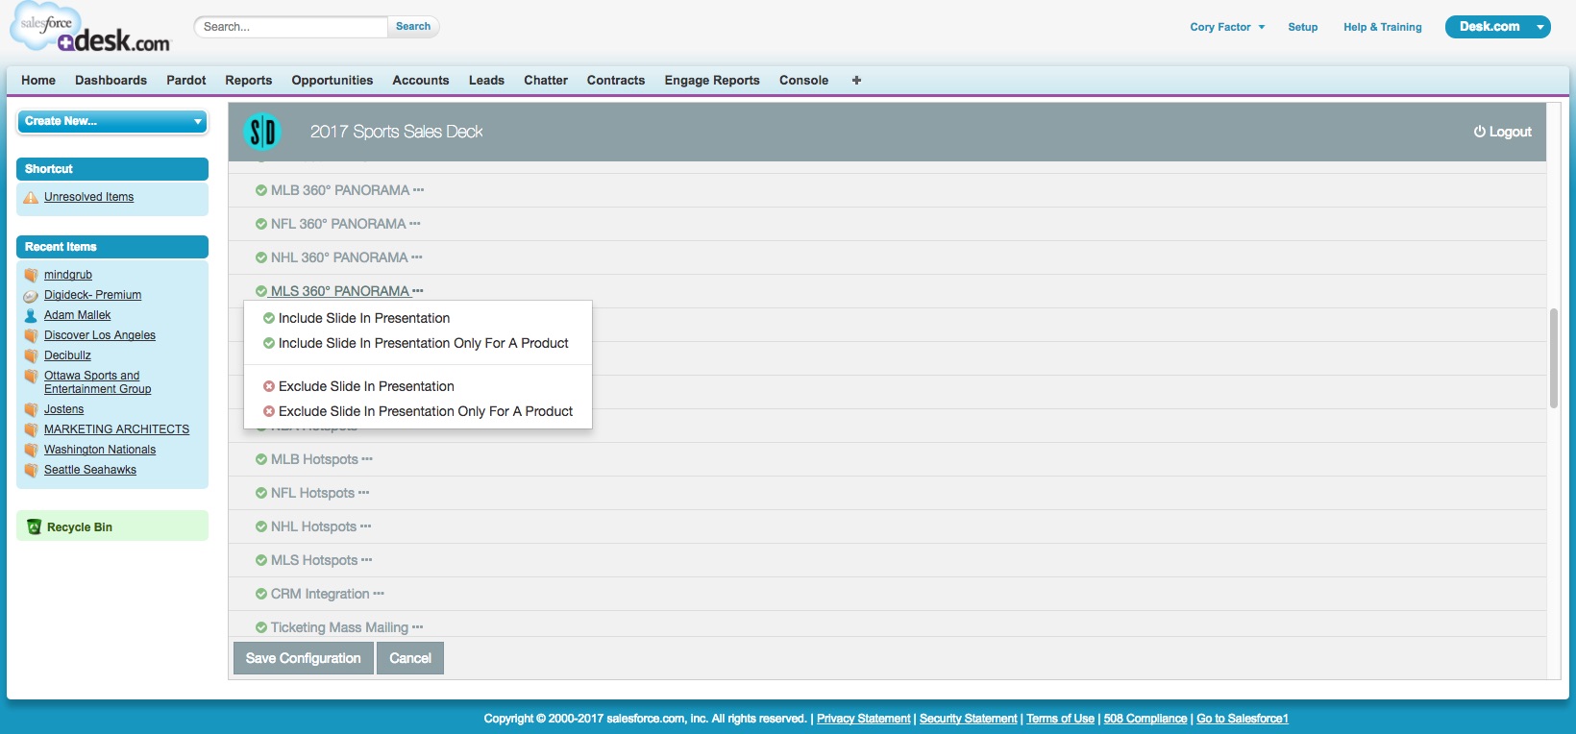Click into the Search text field
The image size is (1576, 734).
(291, 27)
